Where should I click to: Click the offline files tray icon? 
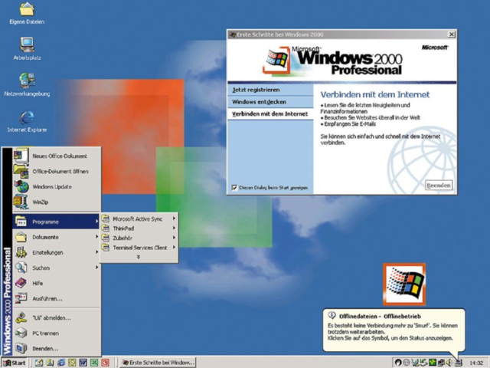(458, 363)
